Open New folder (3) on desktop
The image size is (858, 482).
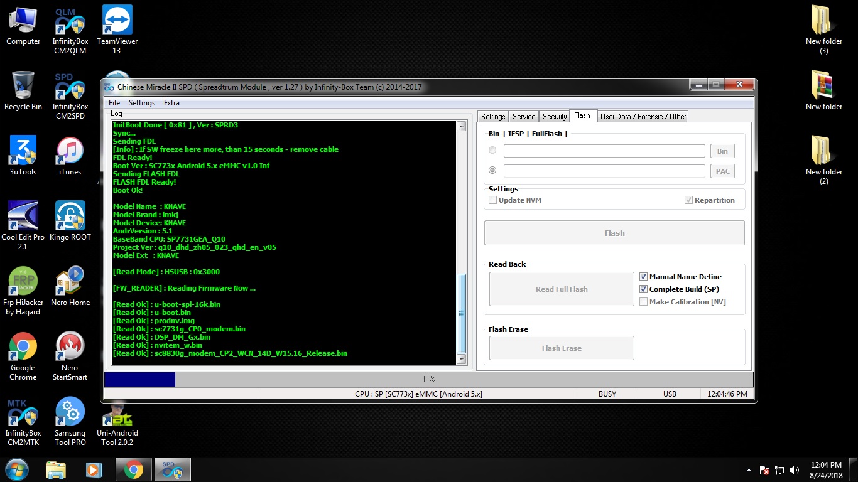tap(824, 31)
